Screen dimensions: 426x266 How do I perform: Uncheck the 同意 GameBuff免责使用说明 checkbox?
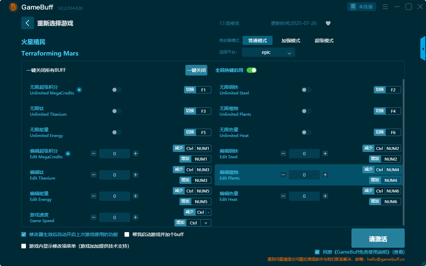pos(317,252)
